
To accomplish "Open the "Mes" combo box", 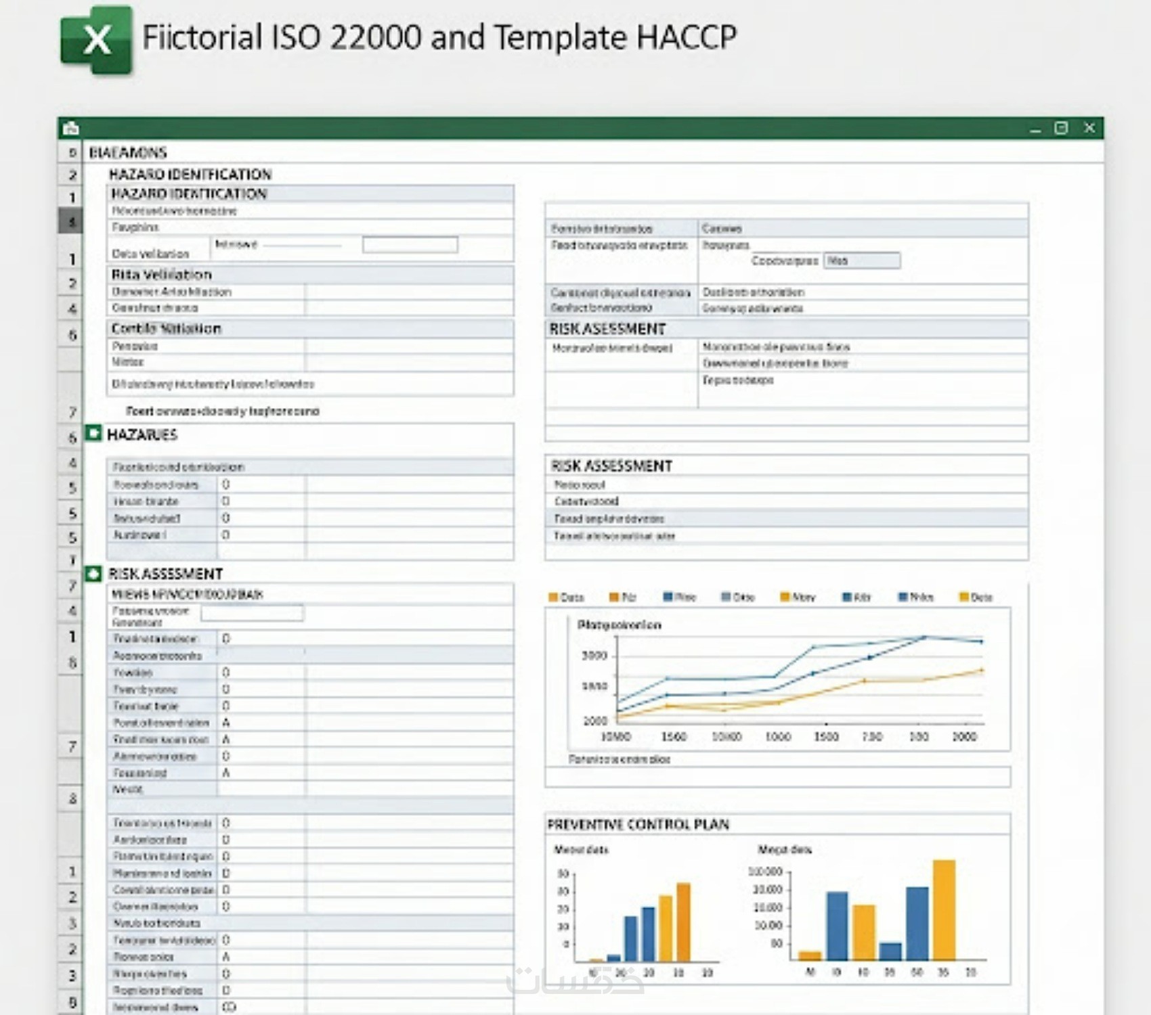I will tap(862, 261).
